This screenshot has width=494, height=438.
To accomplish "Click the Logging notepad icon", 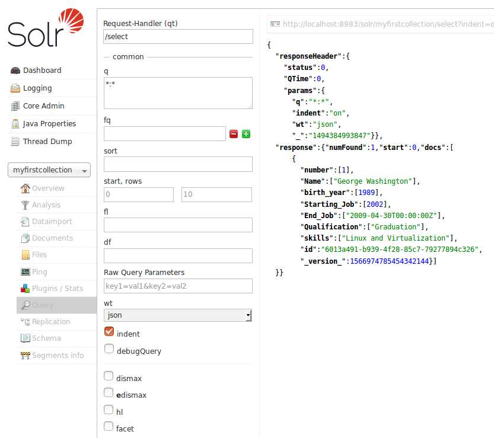I will pos(15,88).
